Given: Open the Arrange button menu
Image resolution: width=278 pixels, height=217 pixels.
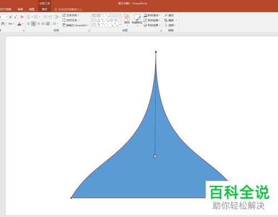Looking at the screenshot, I should click(x=127, y=19).
